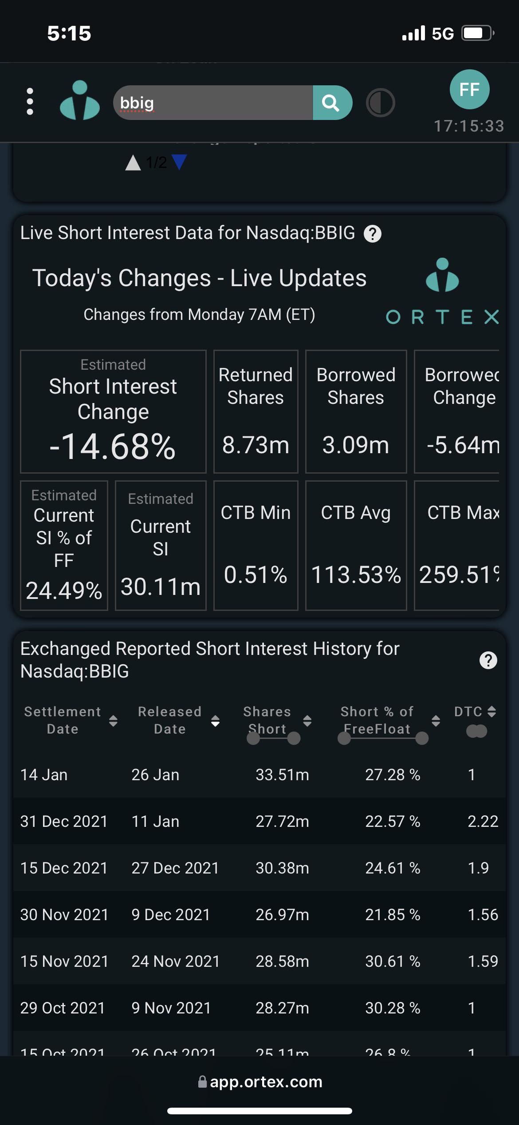
Task: Select the 15 Nov 2021 settlement row
Action: click(x=259, y=961)
